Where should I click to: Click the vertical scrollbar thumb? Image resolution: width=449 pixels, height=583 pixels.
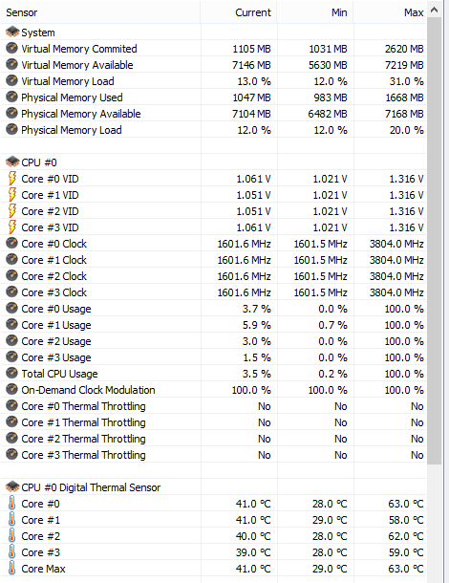point(434,241)
